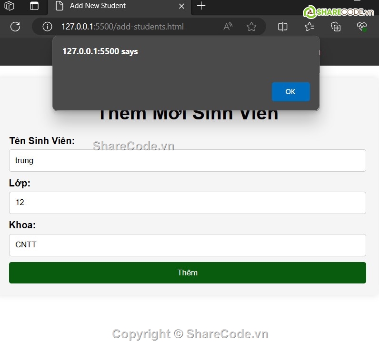Close the Add New Student tab
The image size is (379, 351).
click(181, 6)
